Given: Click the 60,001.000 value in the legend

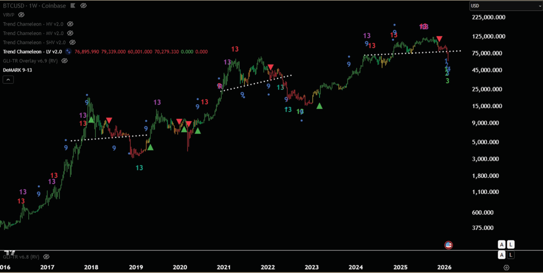Looking at the screenshot, I should pyautogui.click(x=140, y=51).
